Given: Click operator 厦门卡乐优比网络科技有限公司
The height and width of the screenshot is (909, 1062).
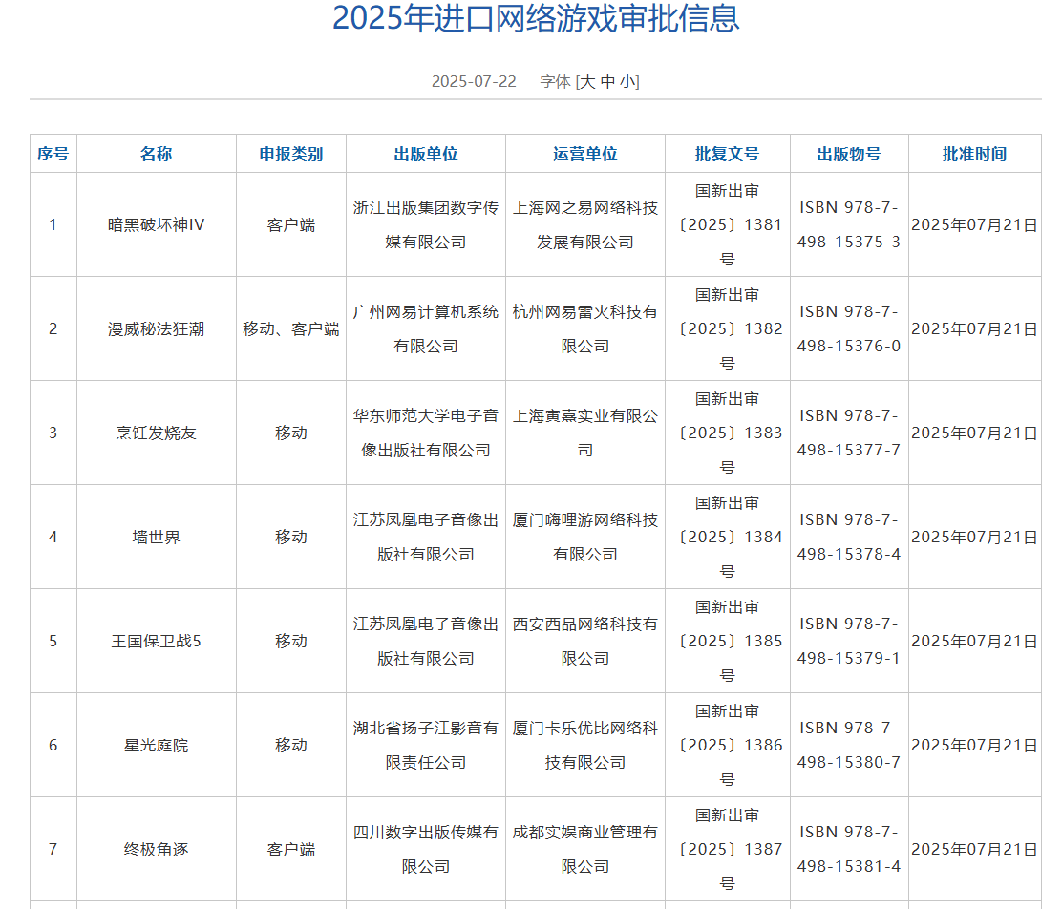Looking at the screenshot, I should click(585, 745).
